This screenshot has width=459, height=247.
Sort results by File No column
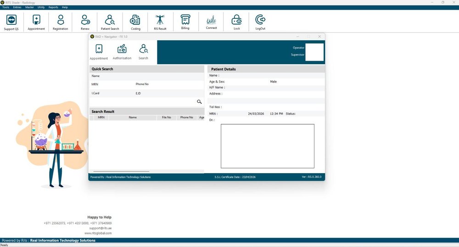click(167, 118)
